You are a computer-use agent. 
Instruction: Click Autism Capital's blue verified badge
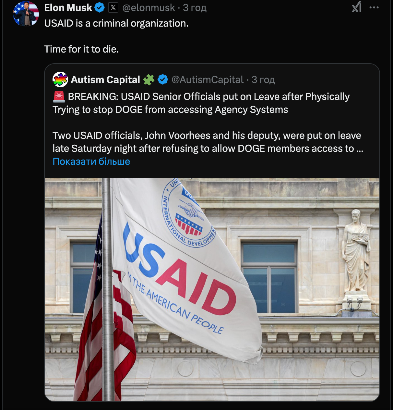coord(163,79)
